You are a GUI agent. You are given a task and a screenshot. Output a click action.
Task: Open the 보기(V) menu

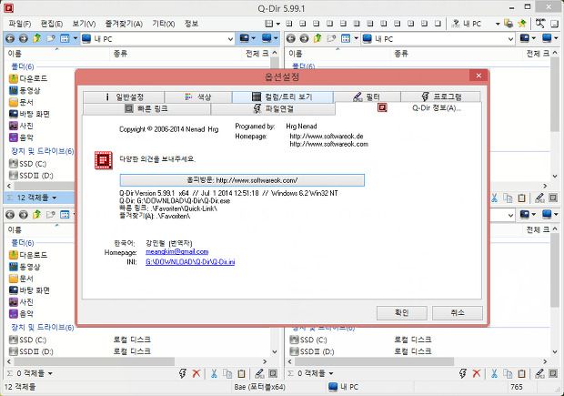point(84,24)
